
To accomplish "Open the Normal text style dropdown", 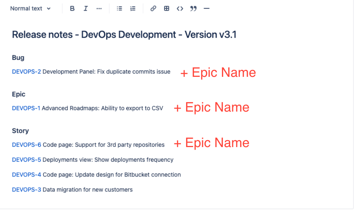I will tap(30, 9).
